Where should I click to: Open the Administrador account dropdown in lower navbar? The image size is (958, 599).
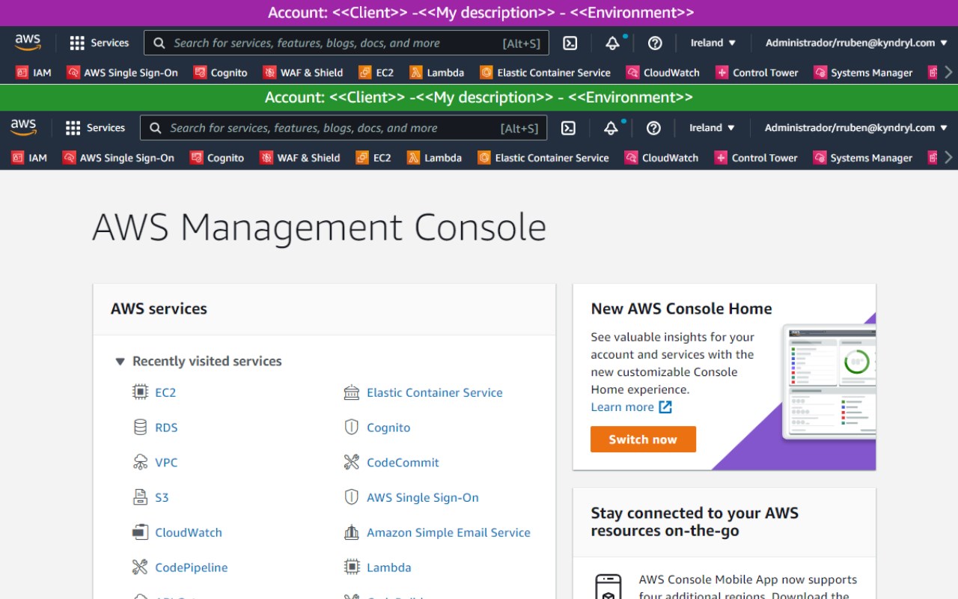pyautogui.click(x=855, y=128)
